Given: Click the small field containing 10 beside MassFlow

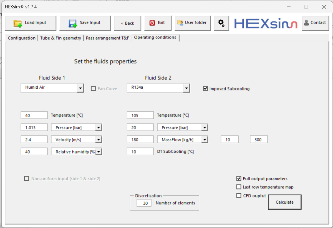Looking at the screenshot, I should tap(230, 140).
